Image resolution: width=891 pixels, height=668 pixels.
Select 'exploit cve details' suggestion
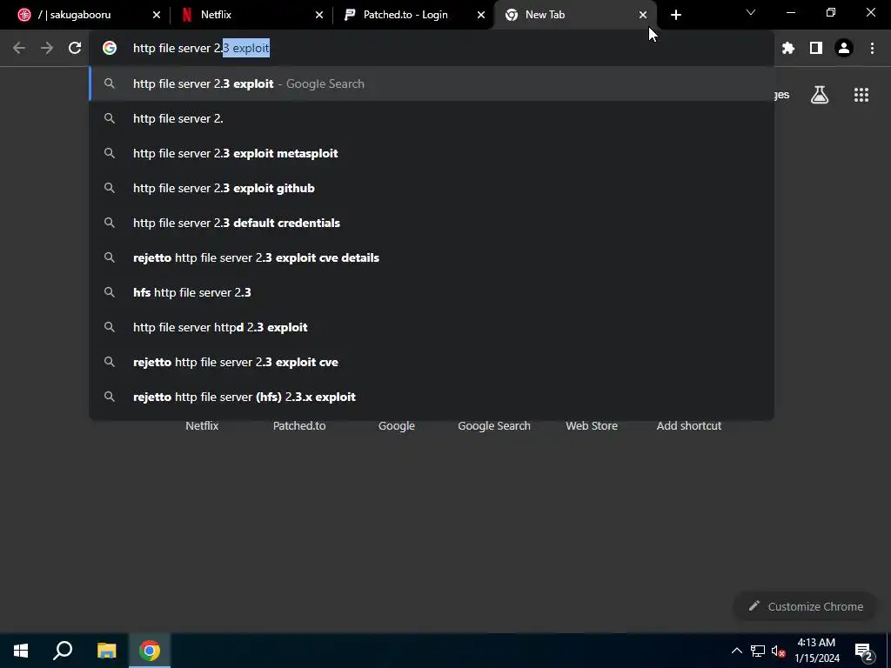pyautogui.click(x=432, y=257)
